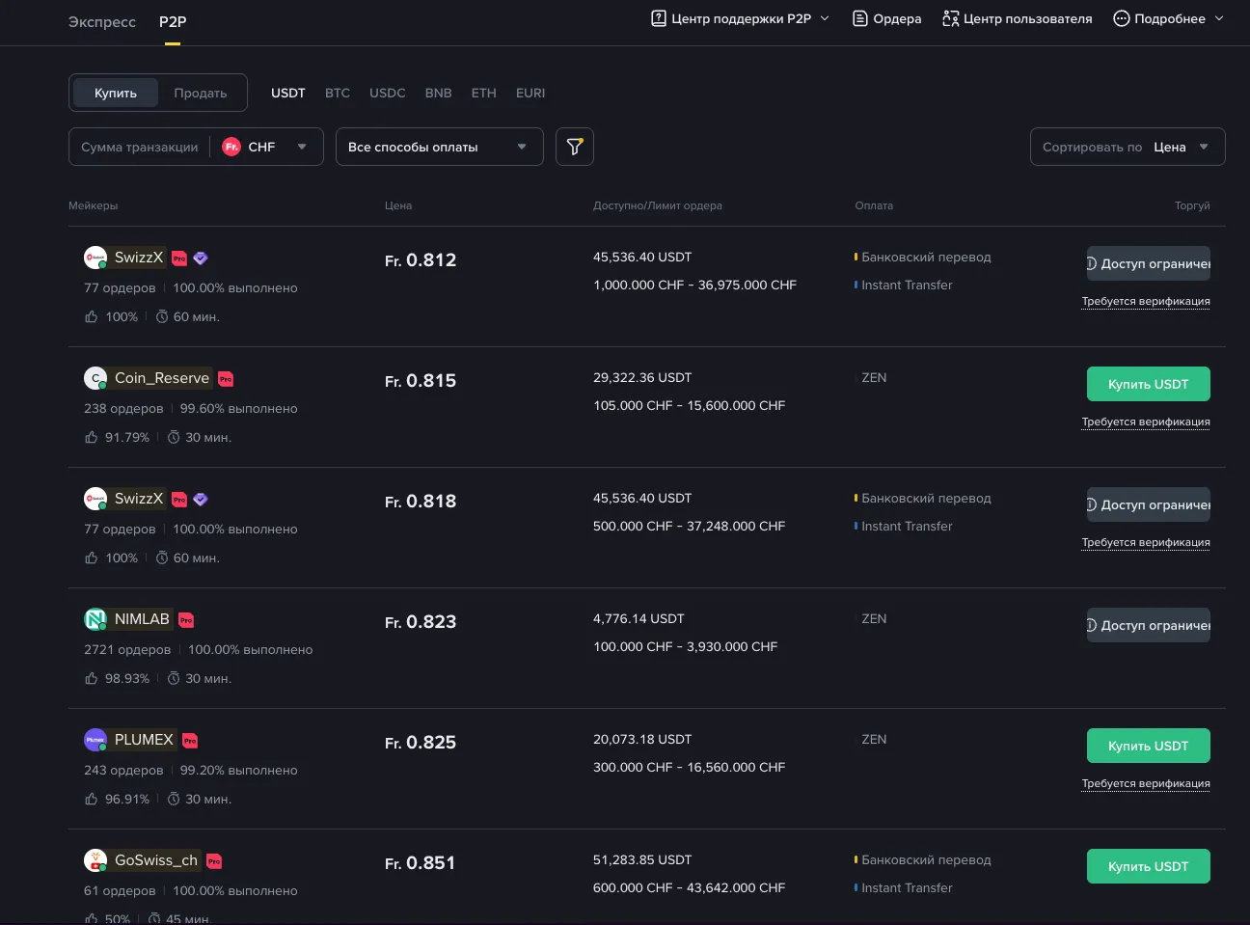Image resolution: width=1250 pixels, height=925 pixels.
Task: Click the Центр поддержки P2P question icon
Action: pyautogui.click(x=658, y=17)
